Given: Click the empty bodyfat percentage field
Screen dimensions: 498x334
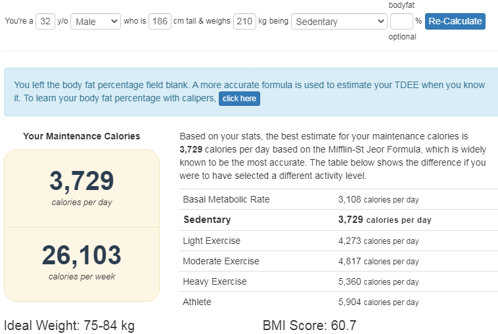Looking at the screenshot, I should [x=401, y=21].
